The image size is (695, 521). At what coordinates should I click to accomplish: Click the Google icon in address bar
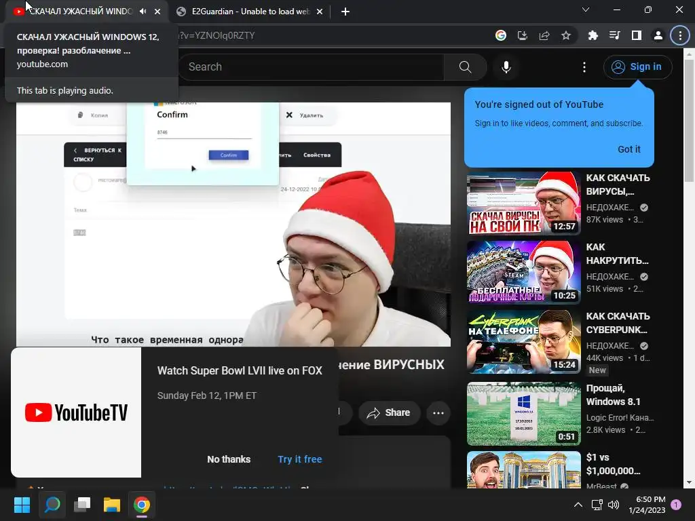pyautogui.click(x=501, y=35)
